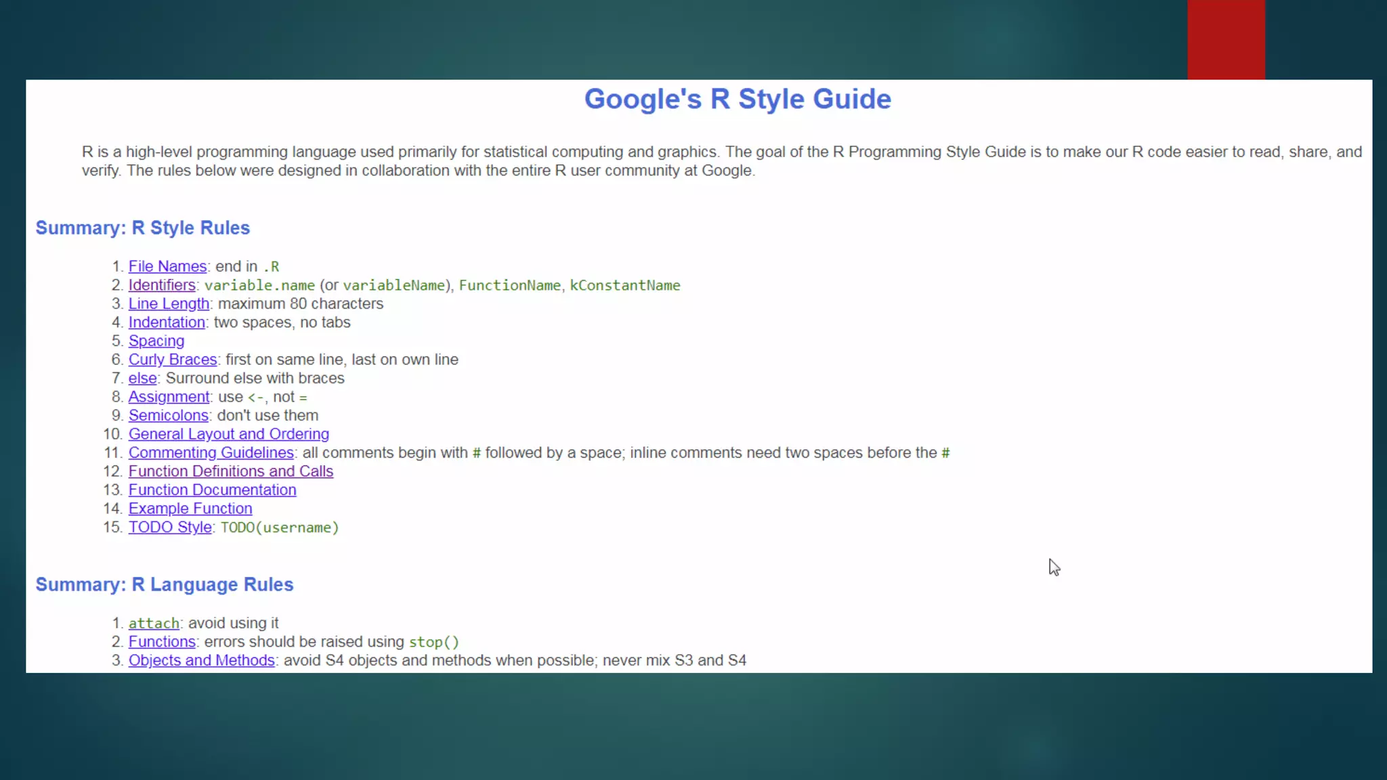The image size is (1387, 780).
Task: Open the attach link
Action: [x=154, y=623]
